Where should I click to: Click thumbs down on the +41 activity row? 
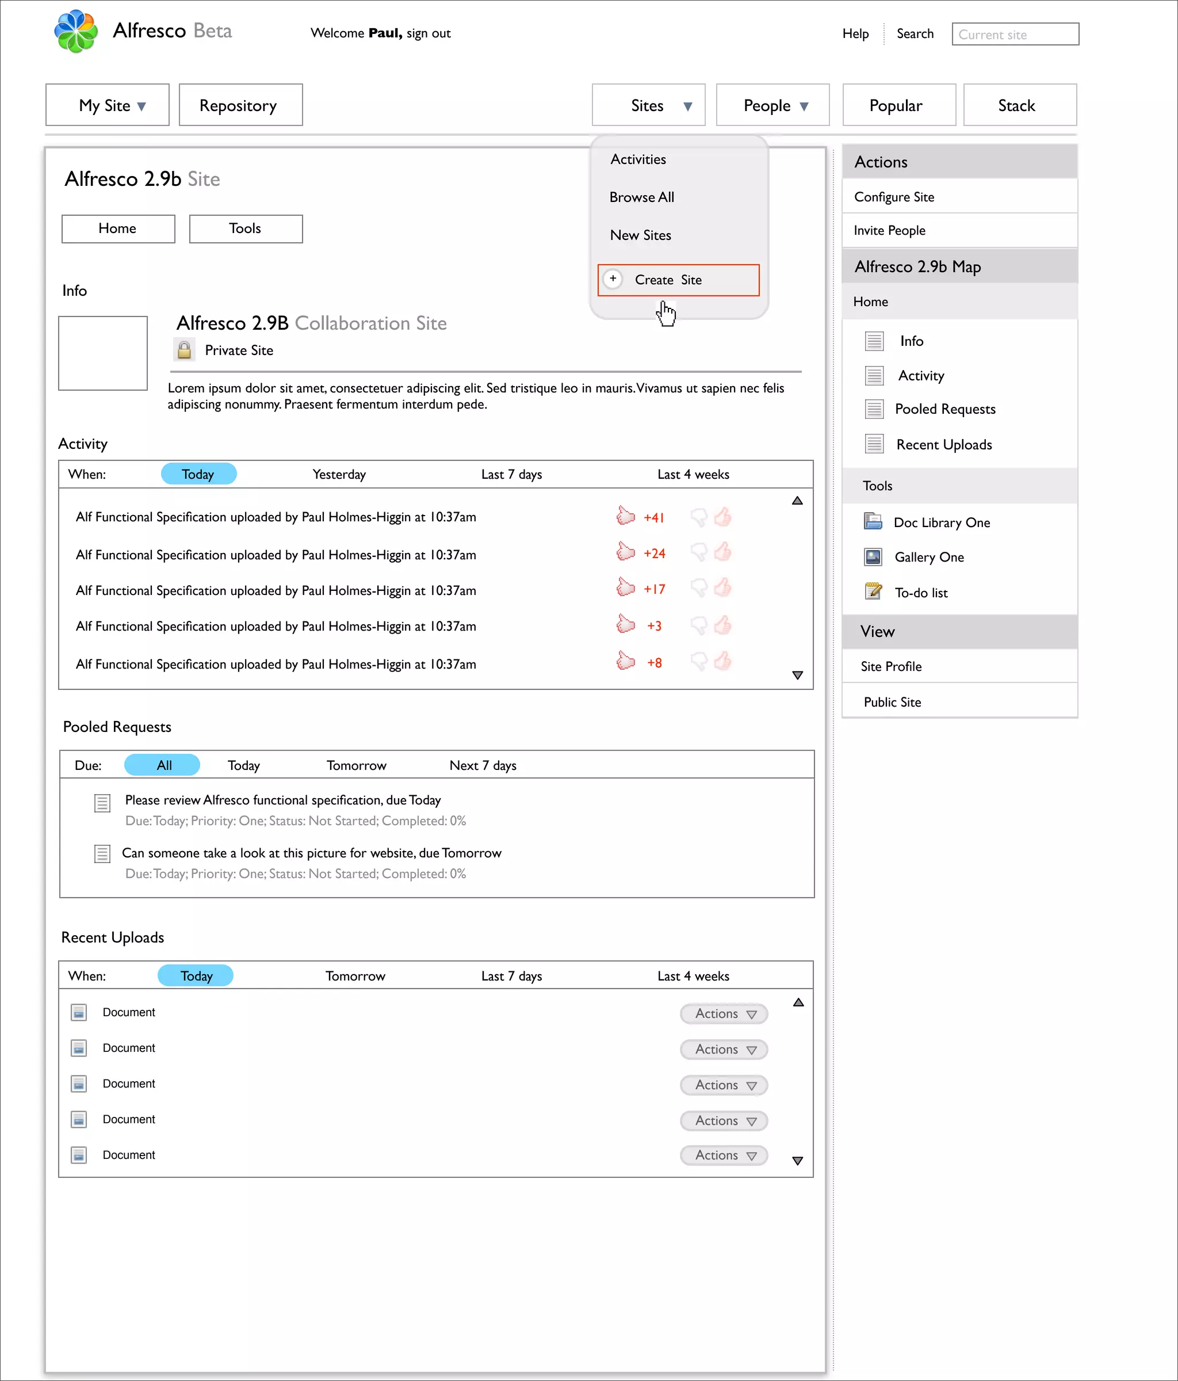point(699,517)
